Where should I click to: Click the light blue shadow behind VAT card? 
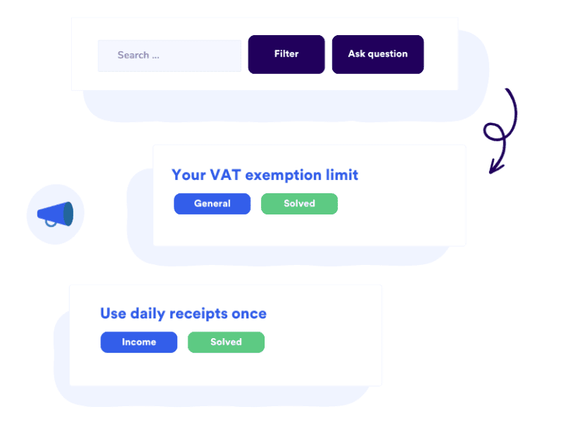click(x=140, y=233)
